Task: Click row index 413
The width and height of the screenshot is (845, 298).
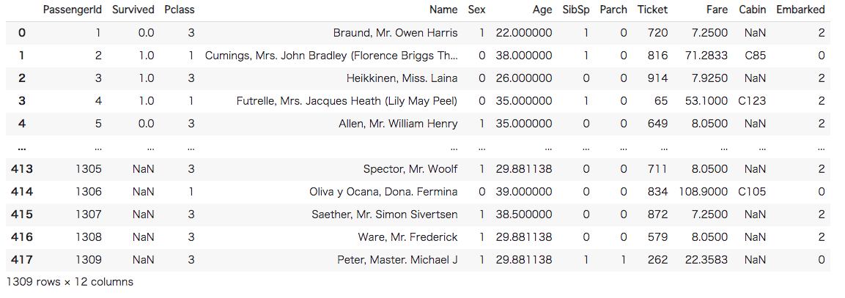Action: pyautogui.click(x=22, y=169)
